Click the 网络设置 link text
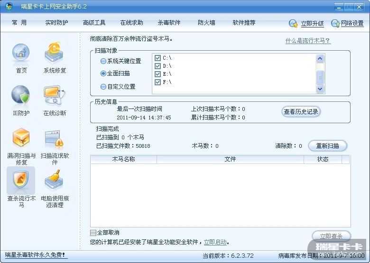The height and width of the screenshot is (263, 370). point(352,23)
